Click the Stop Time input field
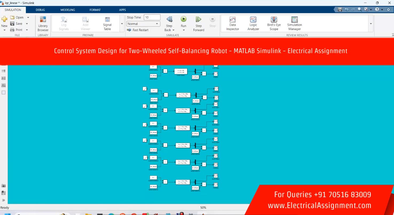Image resolution: width=394 pixels, height=215 pixels. click(x=152, y=17)
